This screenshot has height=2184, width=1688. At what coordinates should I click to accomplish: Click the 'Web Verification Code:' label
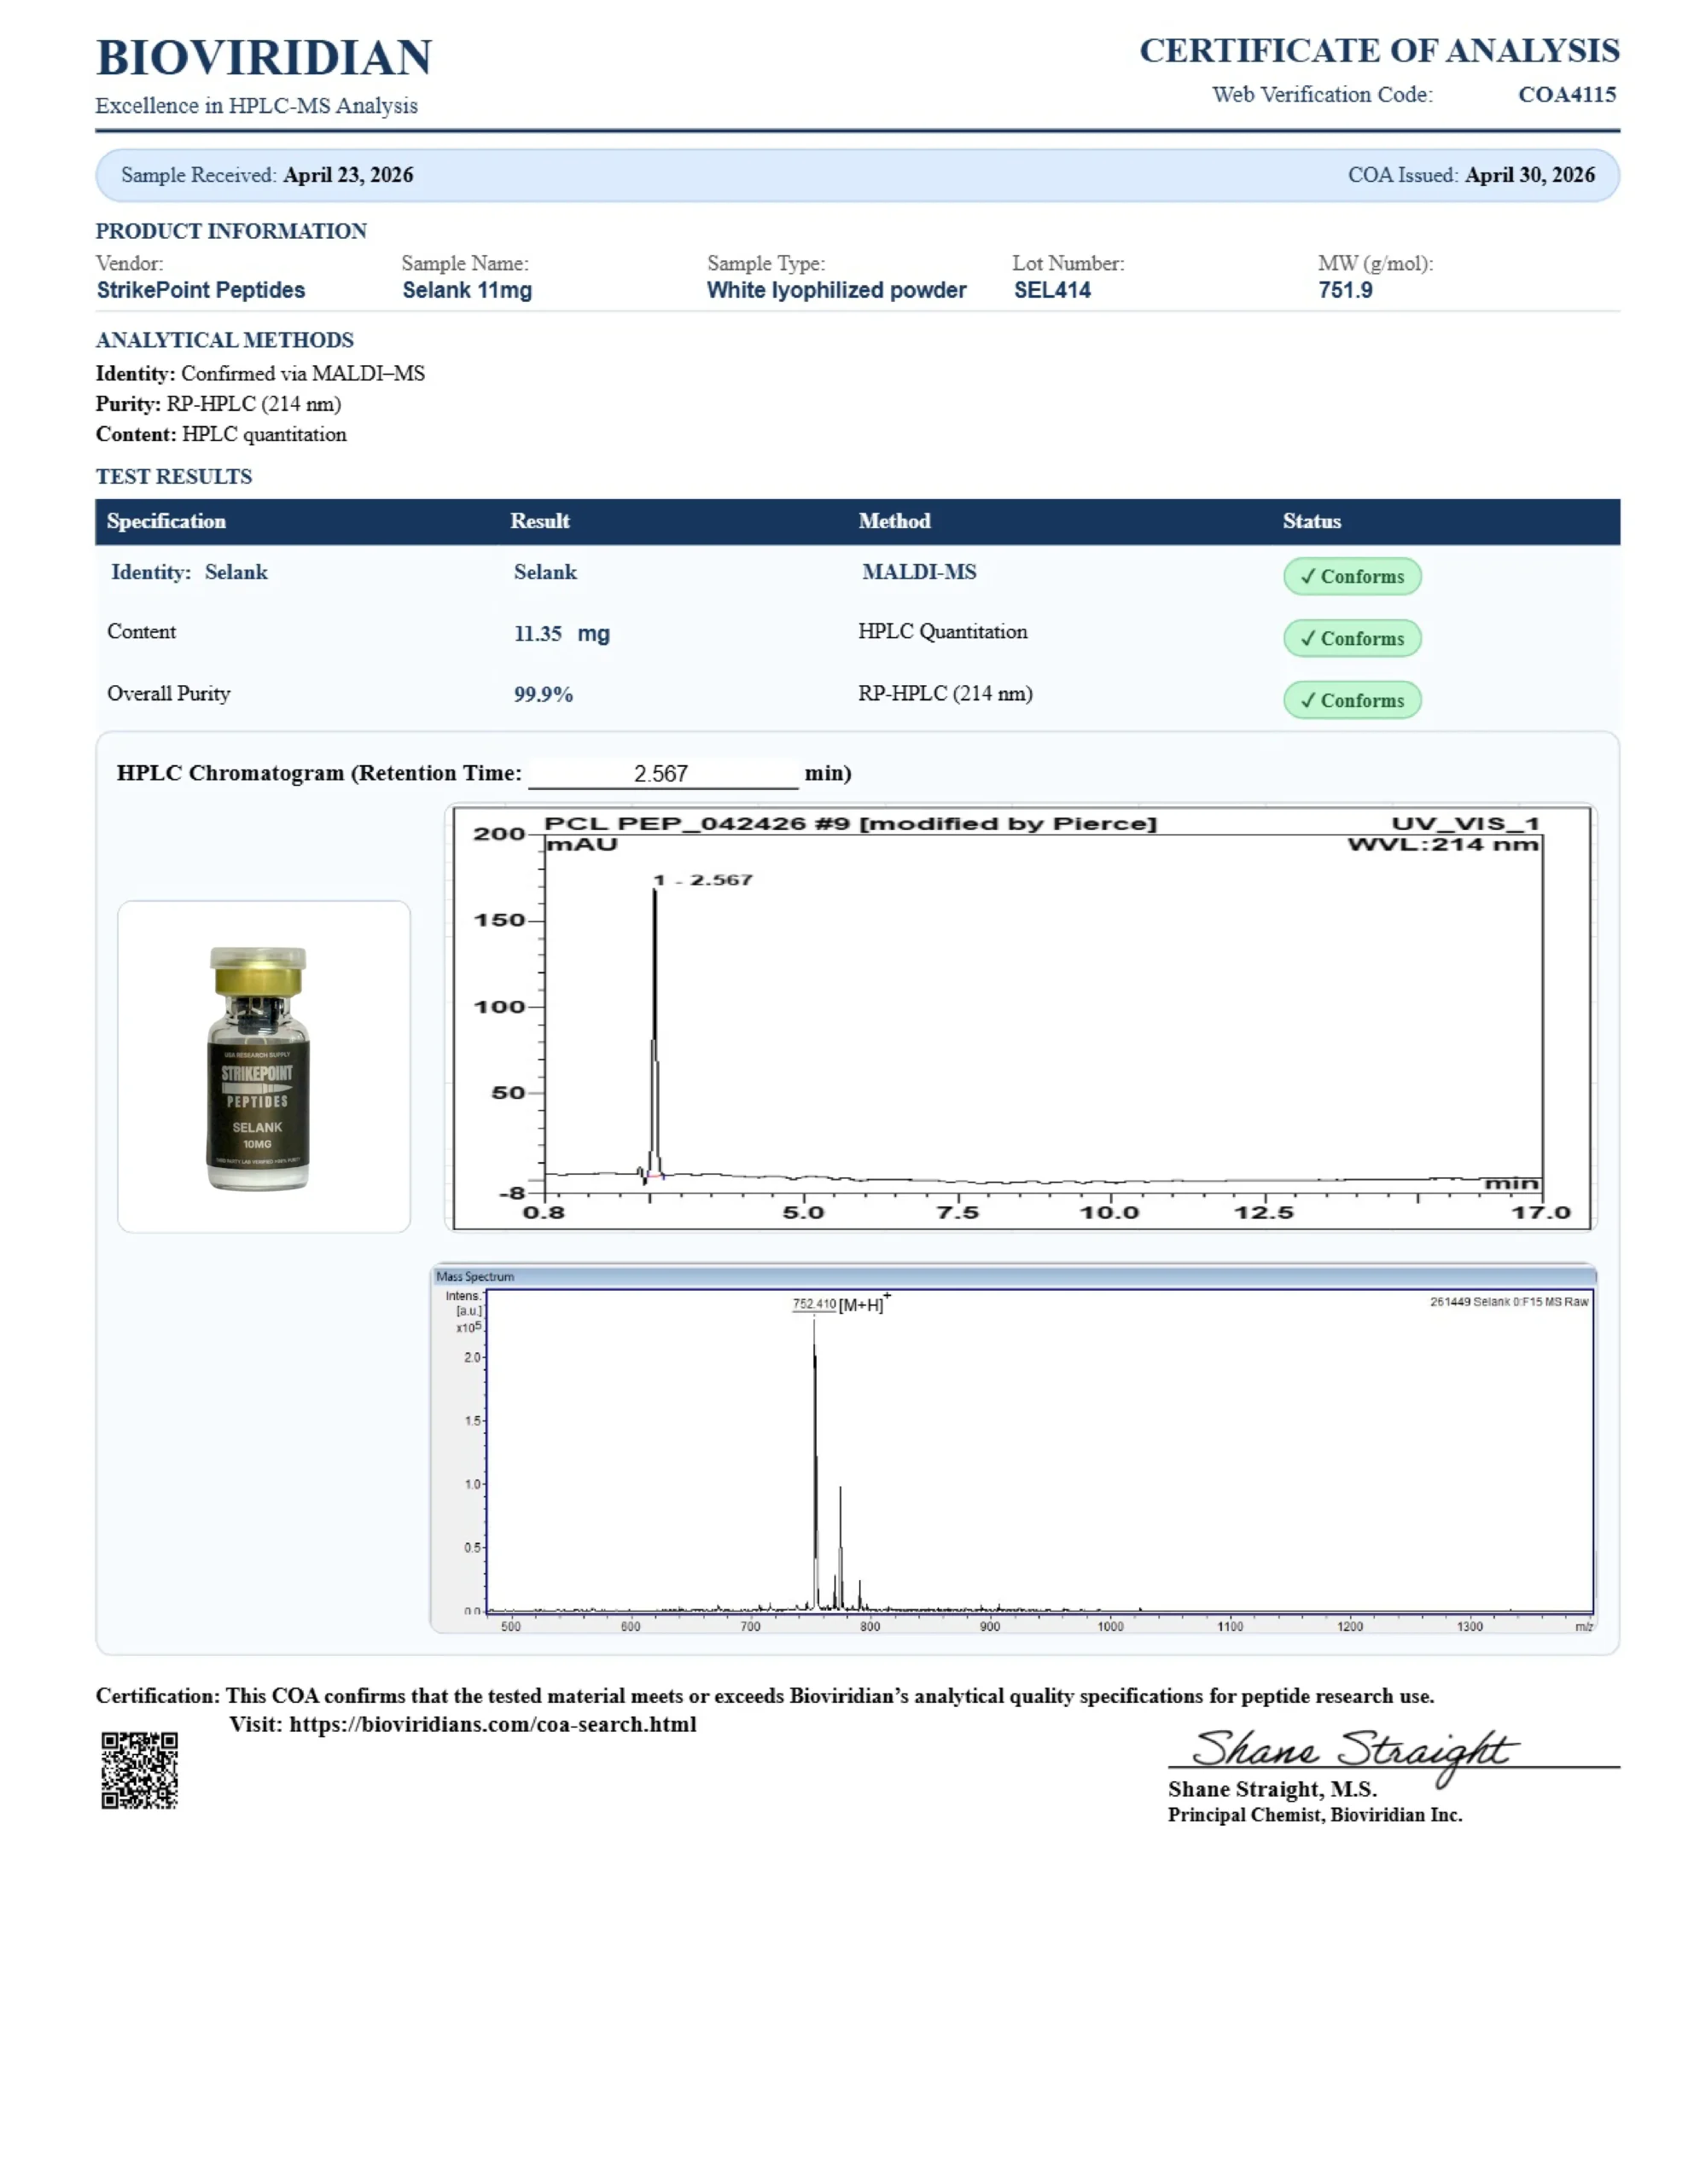pyautogui.click(x=1322, y=95)
